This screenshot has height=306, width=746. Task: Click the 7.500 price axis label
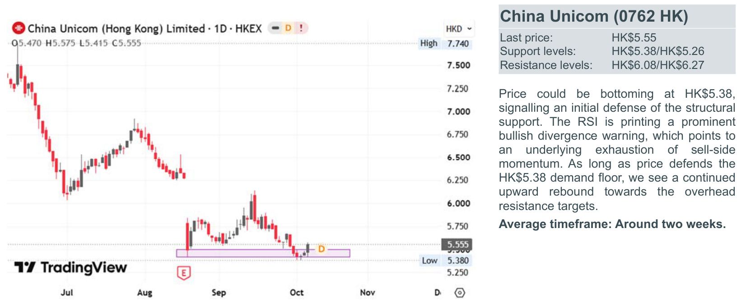pyautogui.click(x=458, y=65)
